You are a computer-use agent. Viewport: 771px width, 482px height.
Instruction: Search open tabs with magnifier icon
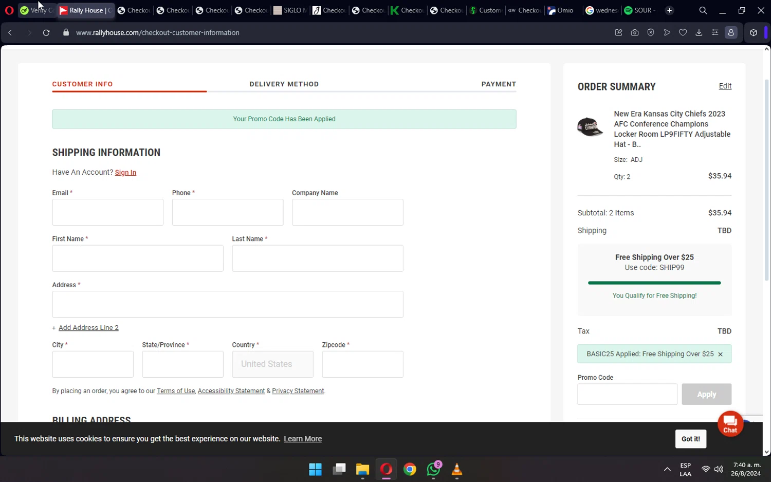coord(703,10)
